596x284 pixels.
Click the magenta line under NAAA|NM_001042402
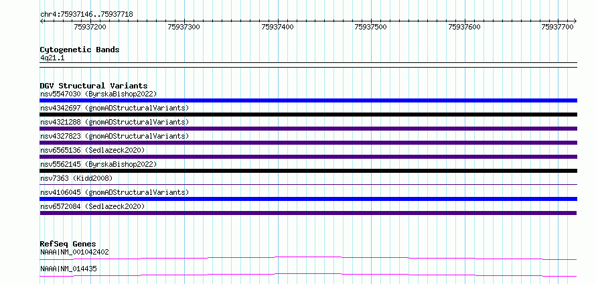pos(308,258)
